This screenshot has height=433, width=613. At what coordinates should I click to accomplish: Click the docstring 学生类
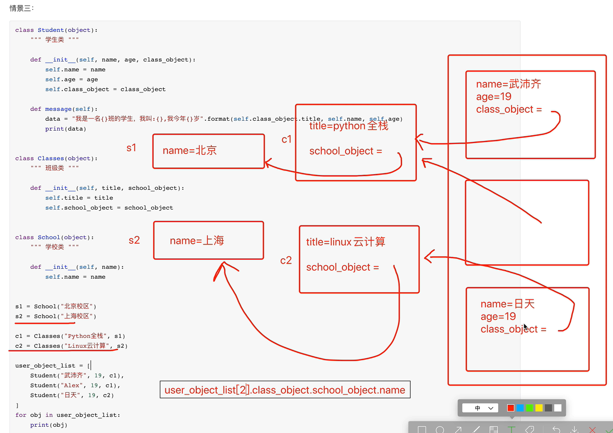click(x=55, y=40)
